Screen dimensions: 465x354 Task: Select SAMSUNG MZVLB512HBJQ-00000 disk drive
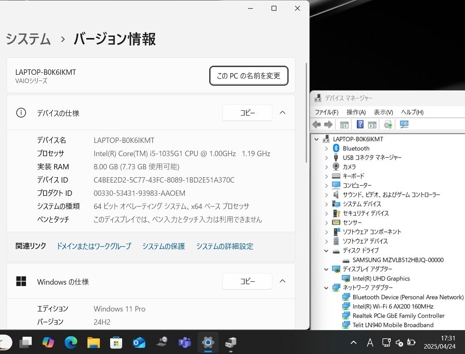(x=398, y=260)
